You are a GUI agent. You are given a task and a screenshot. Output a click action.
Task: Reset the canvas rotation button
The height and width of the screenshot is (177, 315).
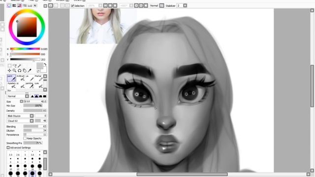tap(146, 5)
